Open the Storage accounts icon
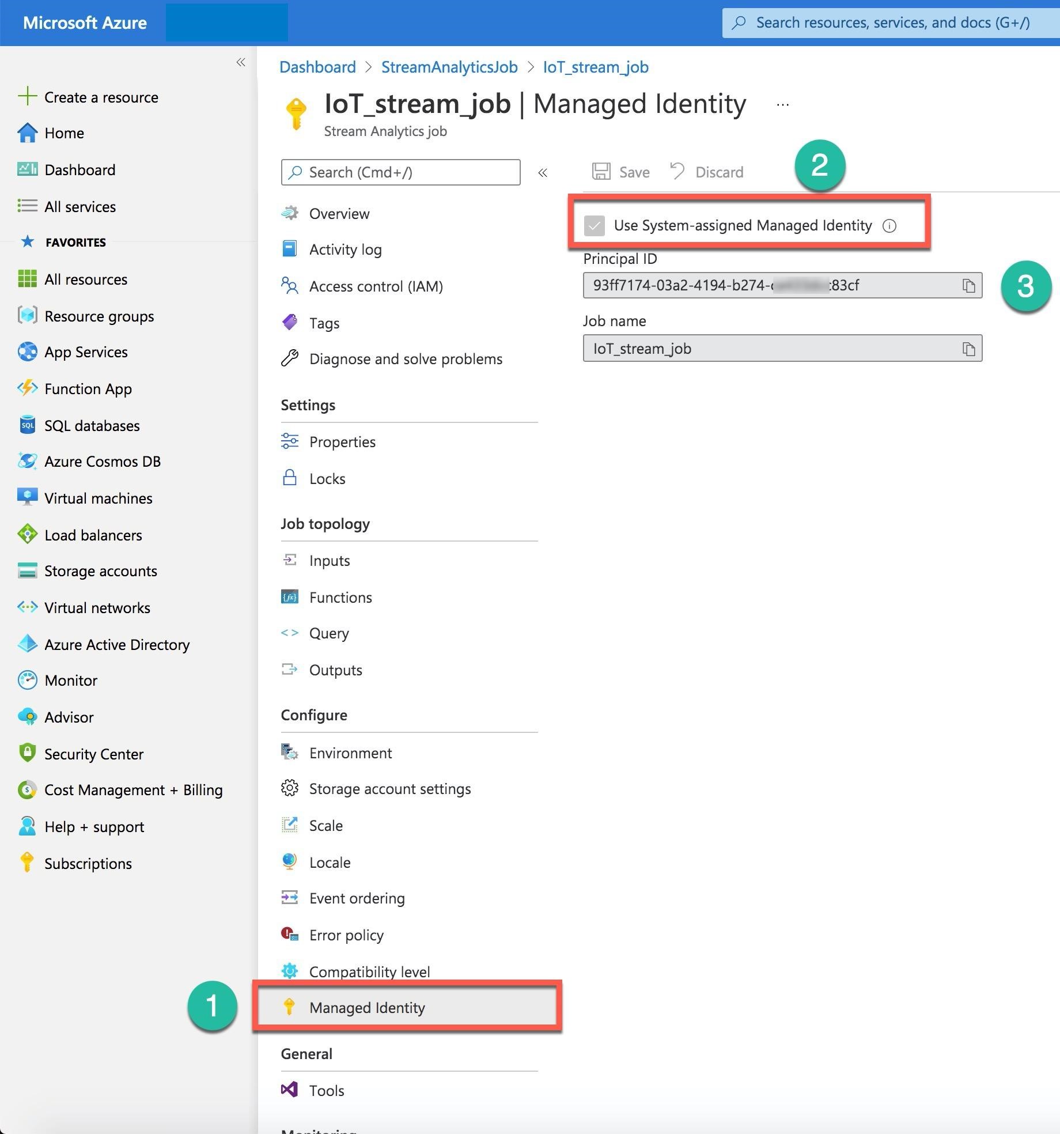 click(x=27, y=570)
